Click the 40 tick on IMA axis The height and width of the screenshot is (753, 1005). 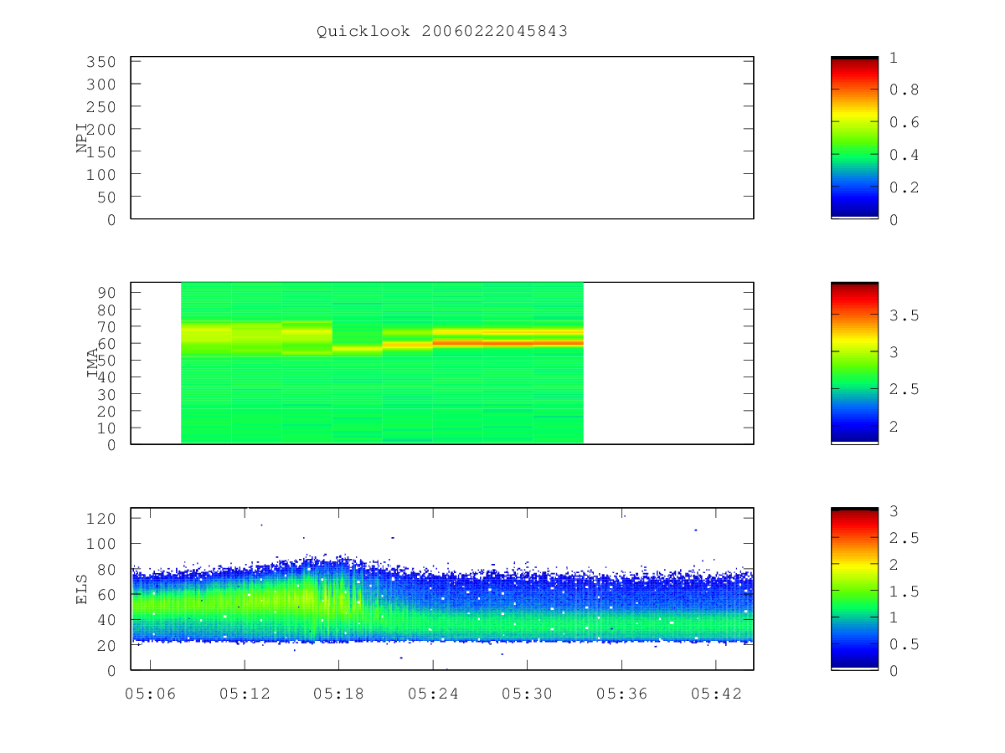(x=105, y=376)
